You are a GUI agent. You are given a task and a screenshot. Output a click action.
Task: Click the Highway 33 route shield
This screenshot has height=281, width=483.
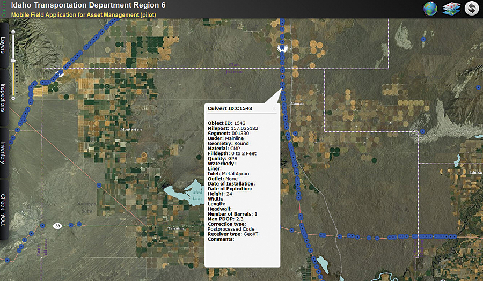pos(57,226)
